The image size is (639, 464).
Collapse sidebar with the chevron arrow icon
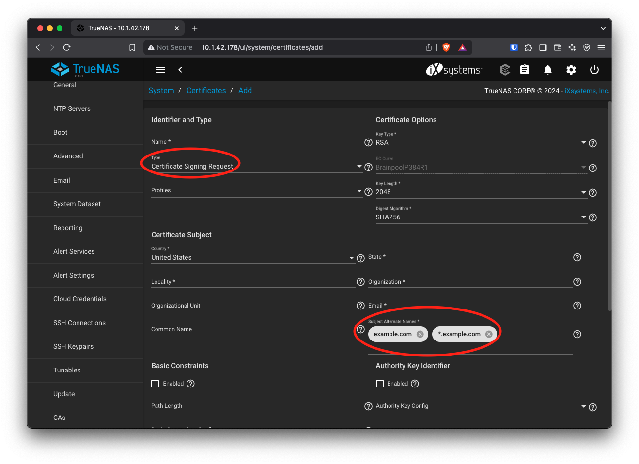[180, 70]
